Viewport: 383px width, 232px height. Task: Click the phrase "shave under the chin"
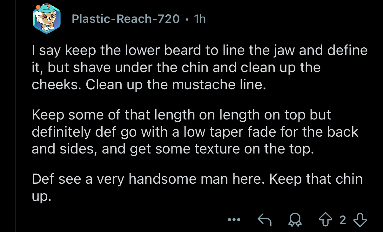pos(139,68)
